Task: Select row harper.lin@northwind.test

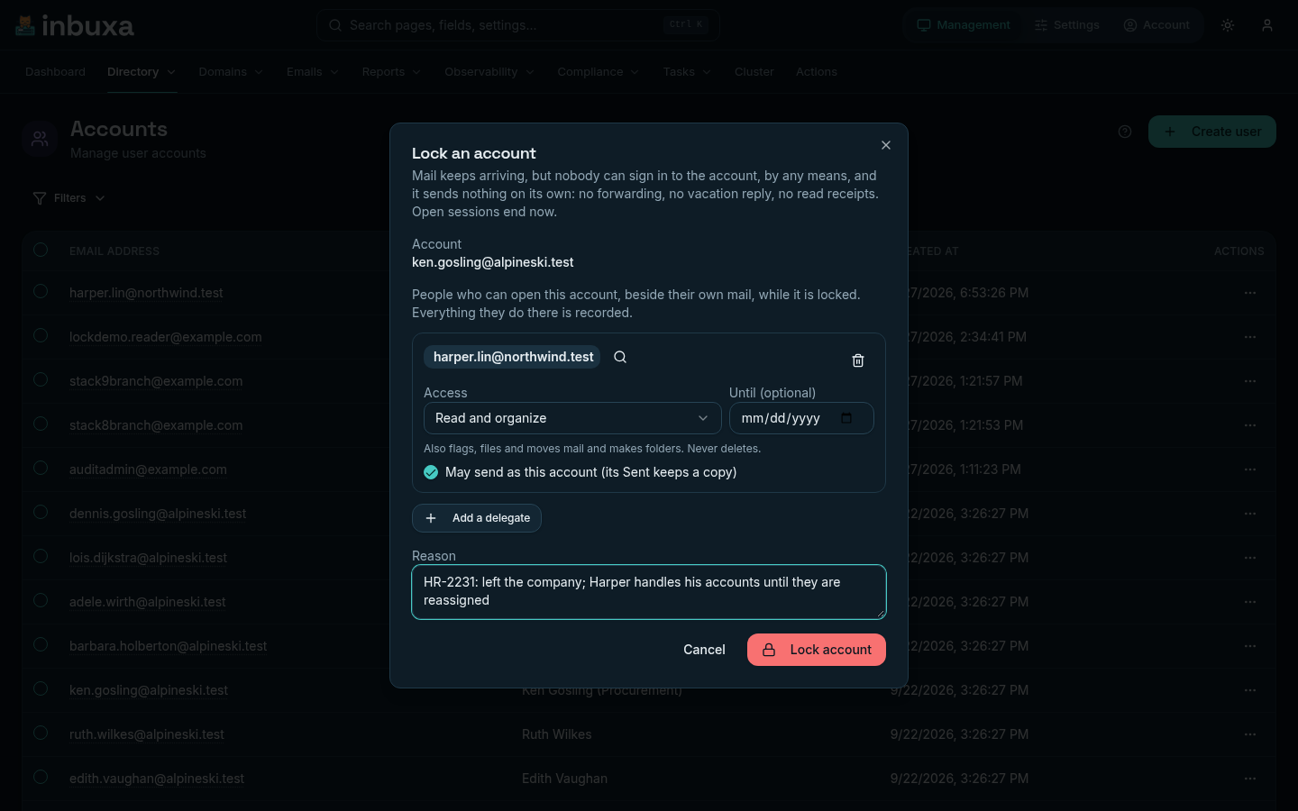Action: 41,291
